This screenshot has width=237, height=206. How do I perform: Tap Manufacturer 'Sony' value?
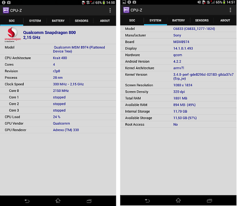pos(177,35)
